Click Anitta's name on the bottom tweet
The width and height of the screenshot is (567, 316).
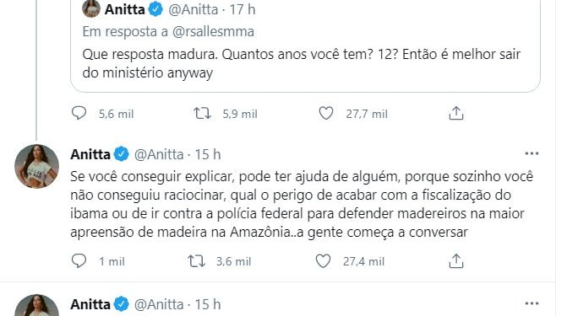coord(90,304)
